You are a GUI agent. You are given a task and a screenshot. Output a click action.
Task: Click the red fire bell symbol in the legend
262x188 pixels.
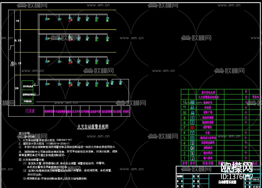pyautogui.click(x=192, y=127)
